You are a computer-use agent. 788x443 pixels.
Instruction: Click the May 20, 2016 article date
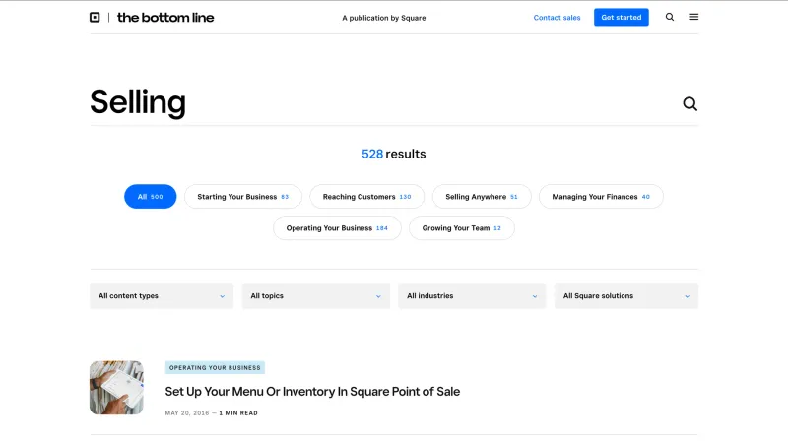(187, 412)
